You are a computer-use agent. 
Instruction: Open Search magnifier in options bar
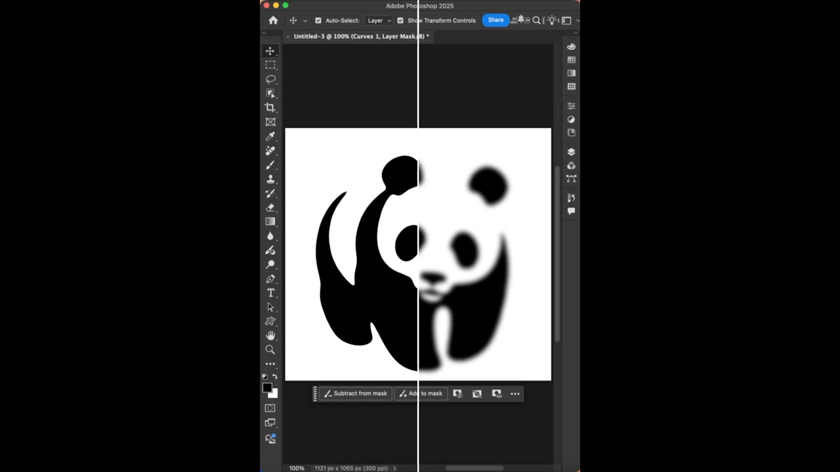coord(536,20)
